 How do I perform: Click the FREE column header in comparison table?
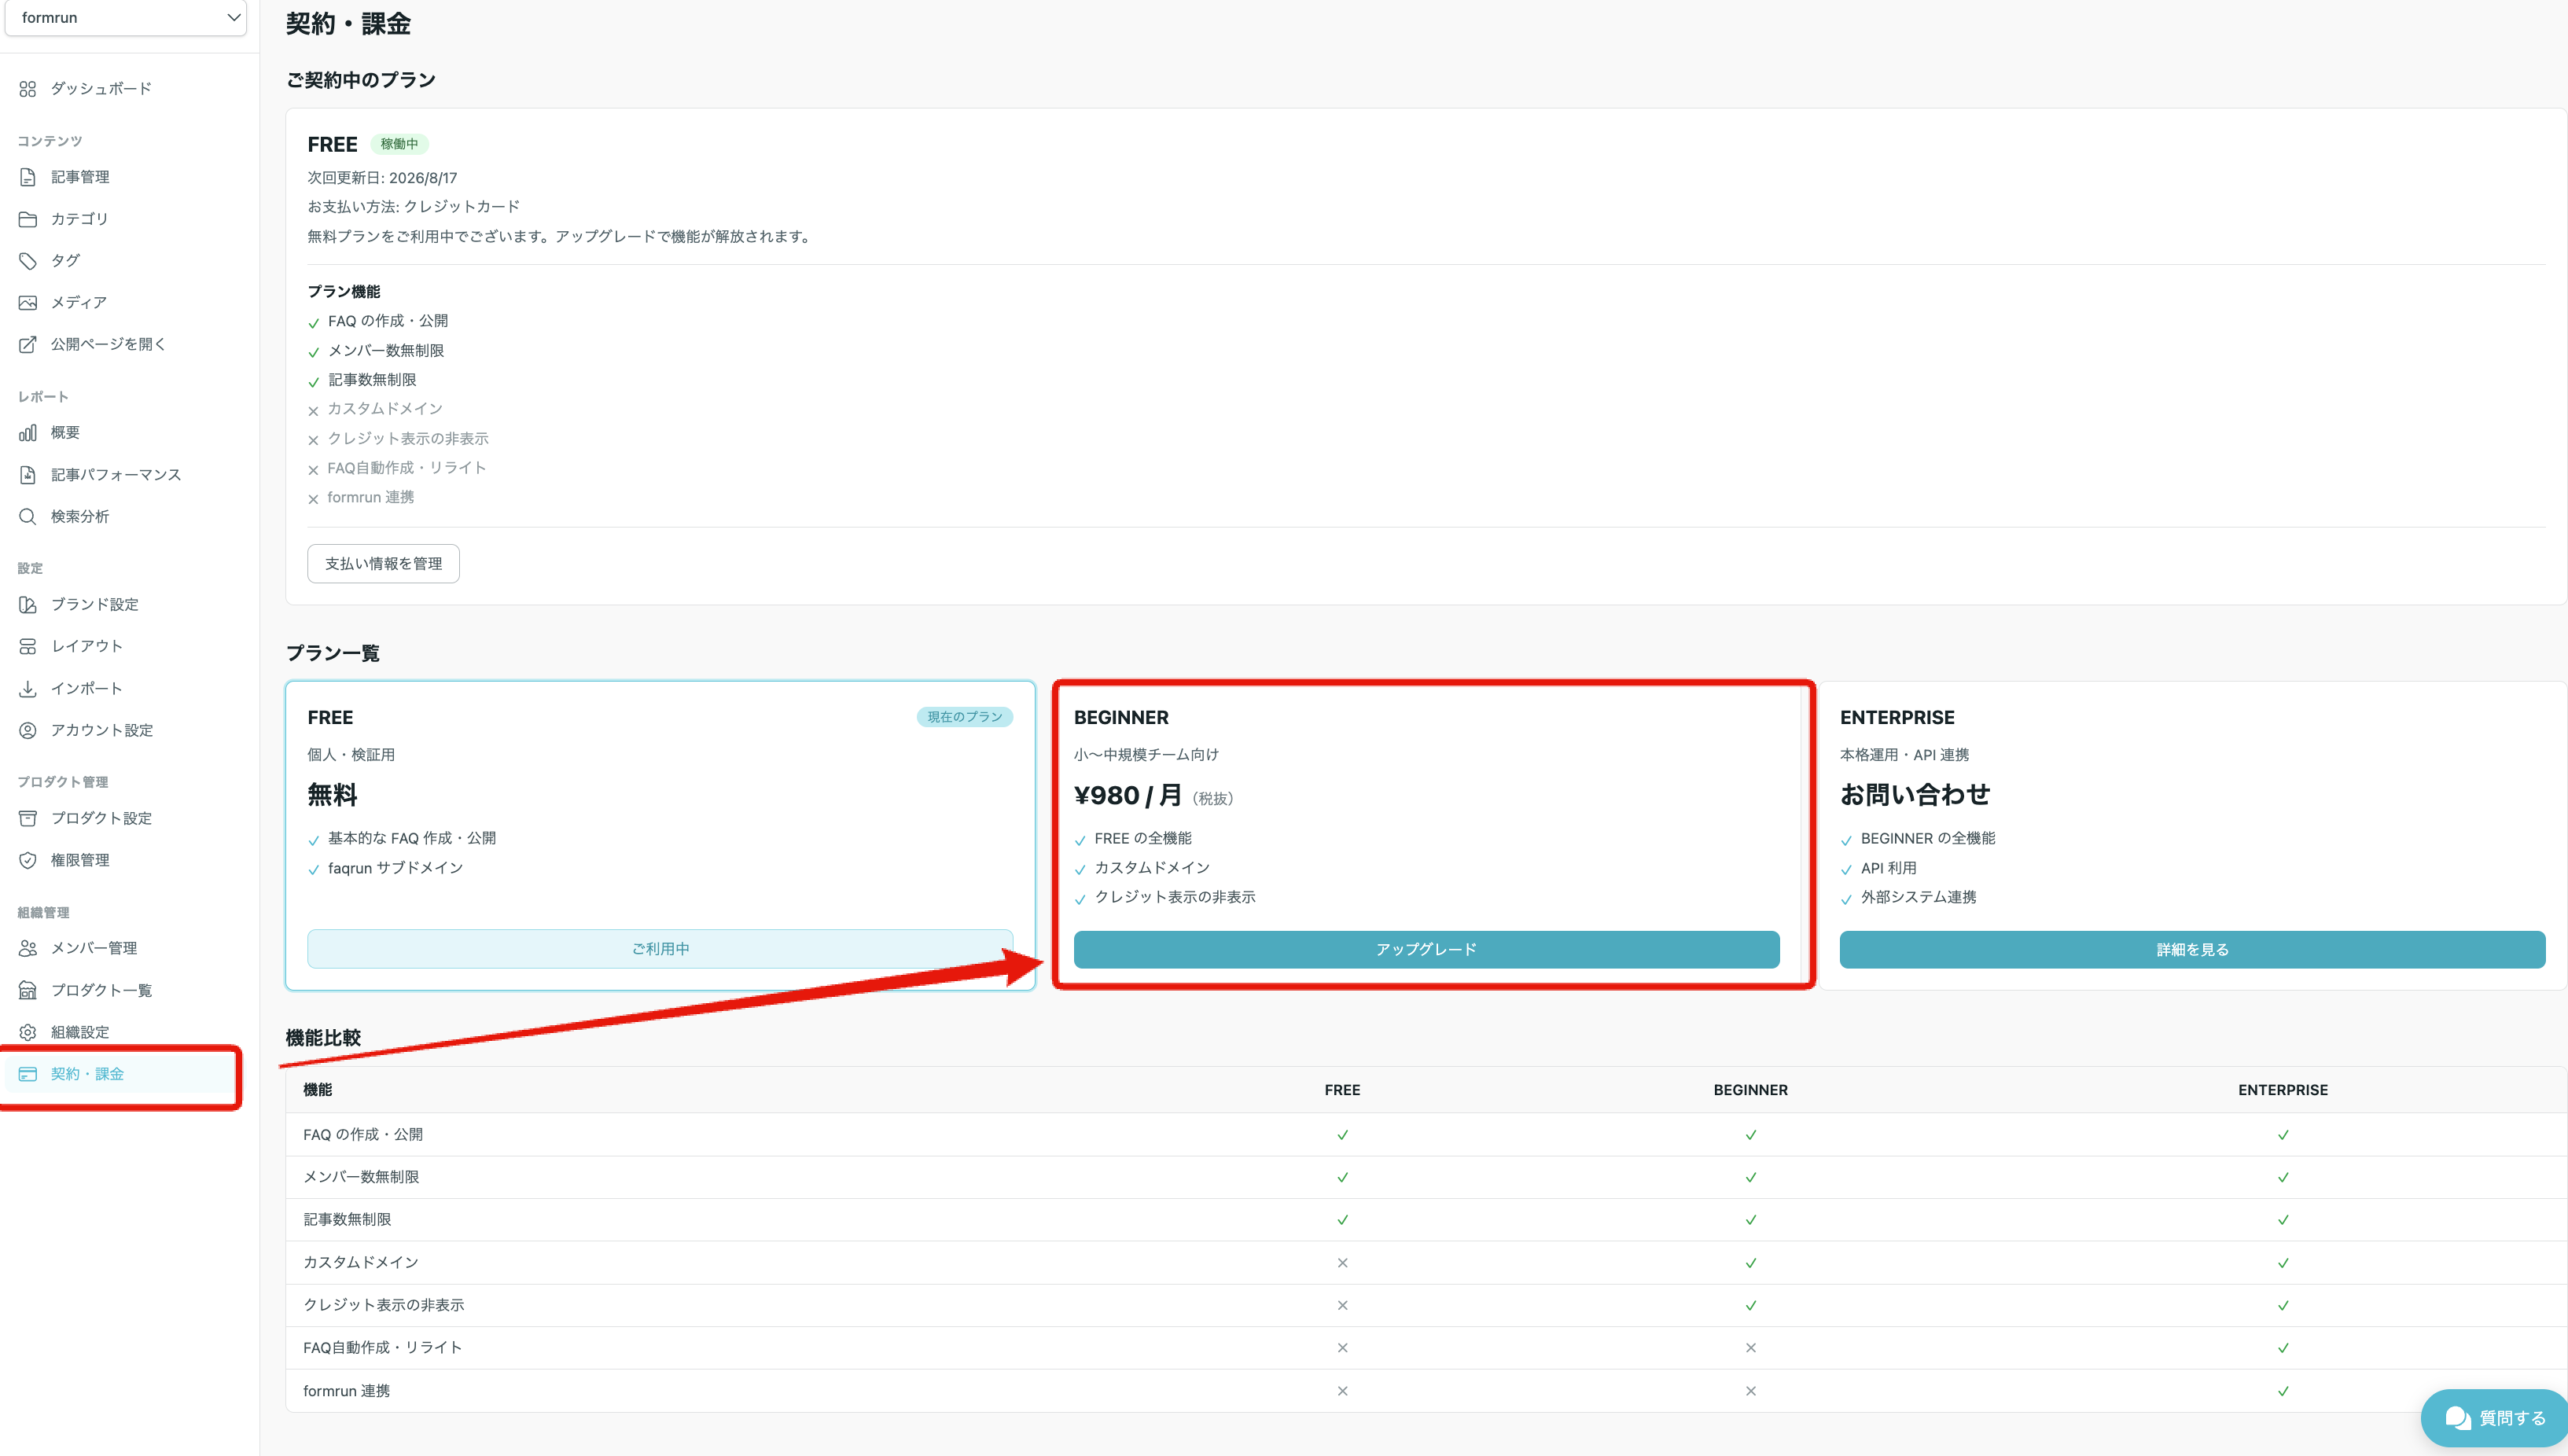[1342, 1091]
